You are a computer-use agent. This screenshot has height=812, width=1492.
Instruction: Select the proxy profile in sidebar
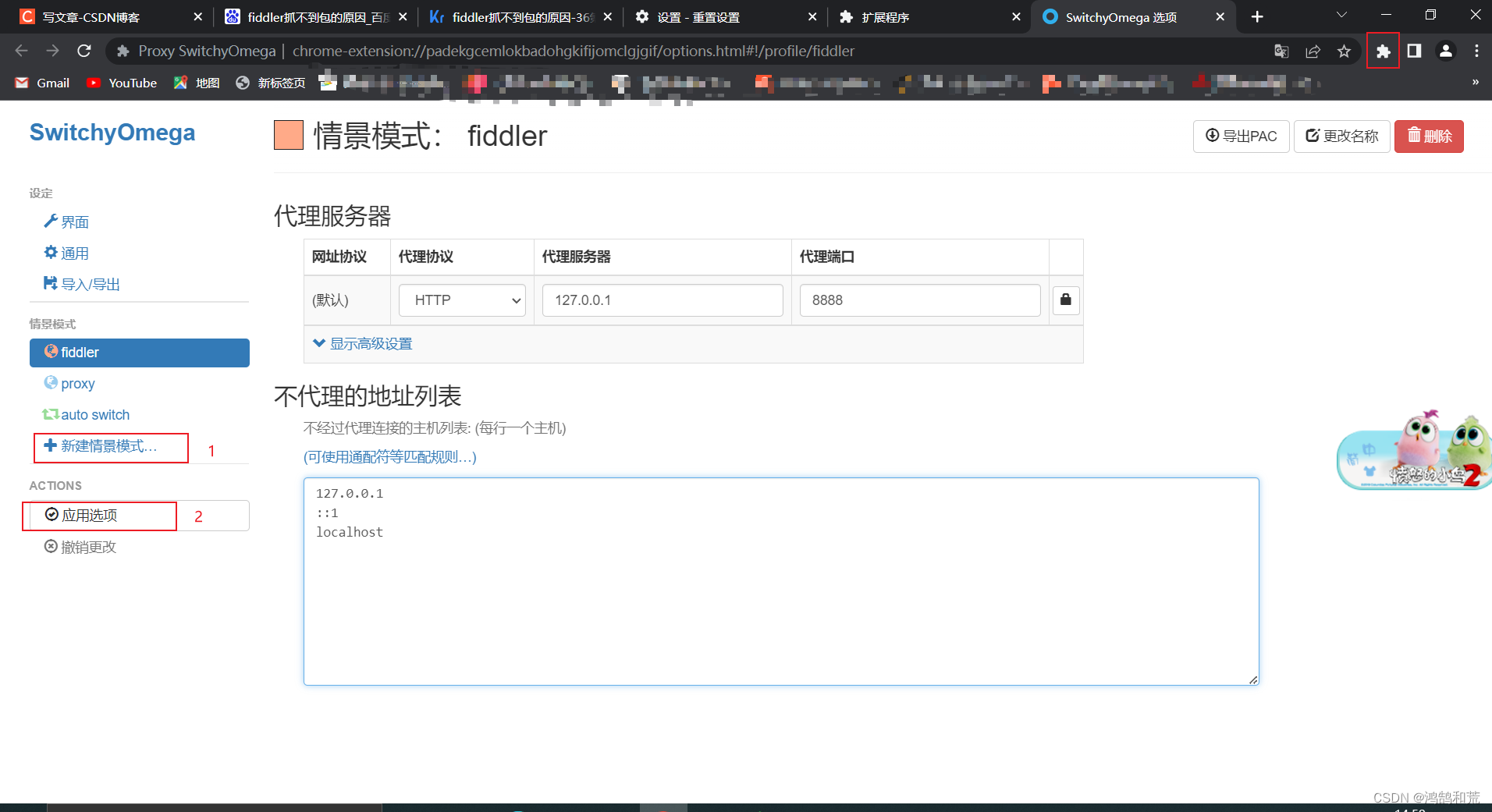pos(69,384)
